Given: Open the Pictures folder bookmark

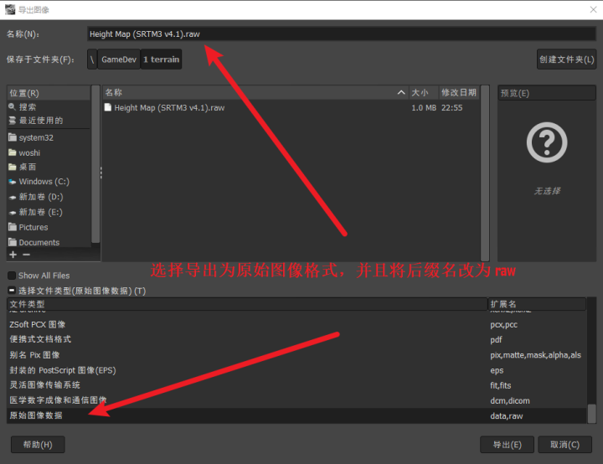Looking at the screenshot, I should (28, 227).
